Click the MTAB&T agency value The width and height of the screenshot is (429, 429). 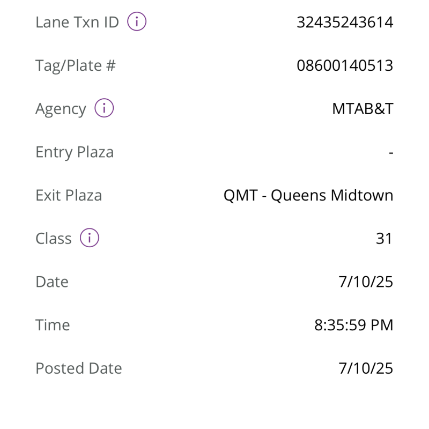pos(363,109)
